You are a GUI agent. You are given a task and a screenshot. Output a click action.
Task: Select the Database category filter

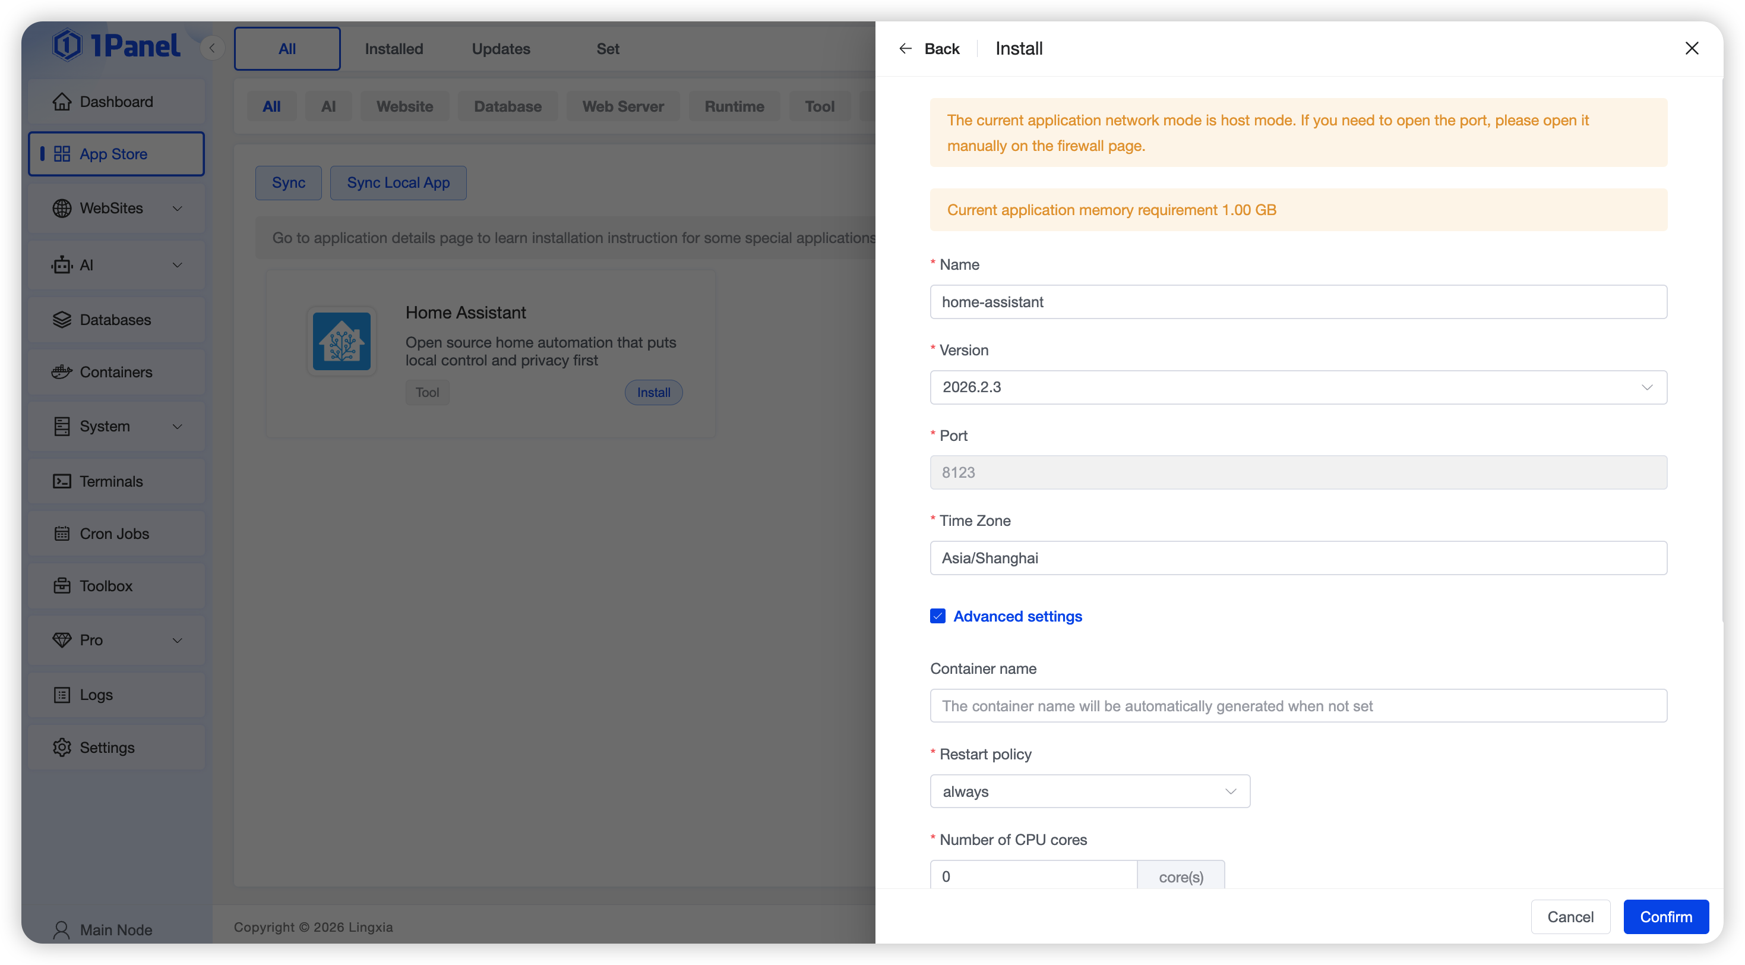507,106
